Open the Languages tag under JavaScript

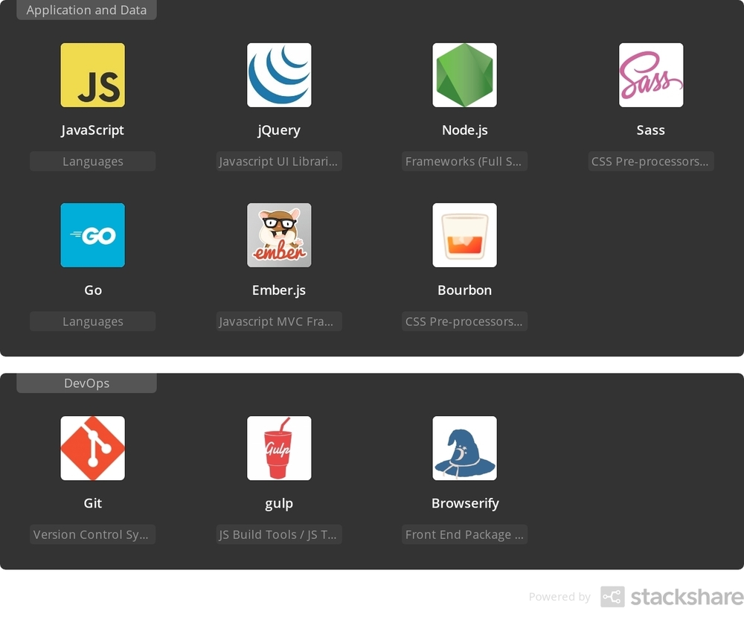(x=92, y=161)
